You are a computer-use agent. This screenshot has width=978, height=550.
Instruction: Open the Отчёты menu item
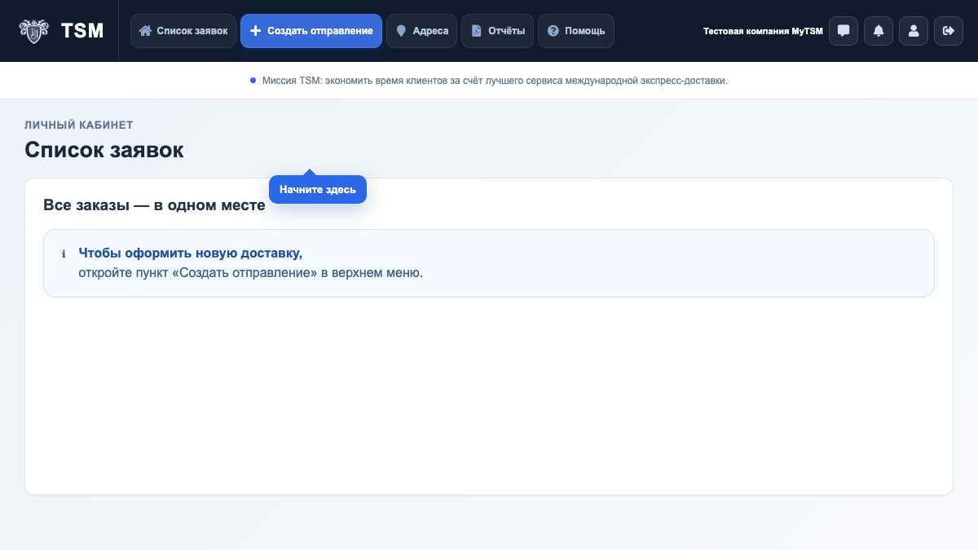pos(498,31)
